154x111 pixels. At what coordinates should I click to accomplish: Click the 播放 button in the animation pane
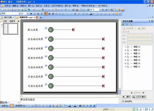127,97
